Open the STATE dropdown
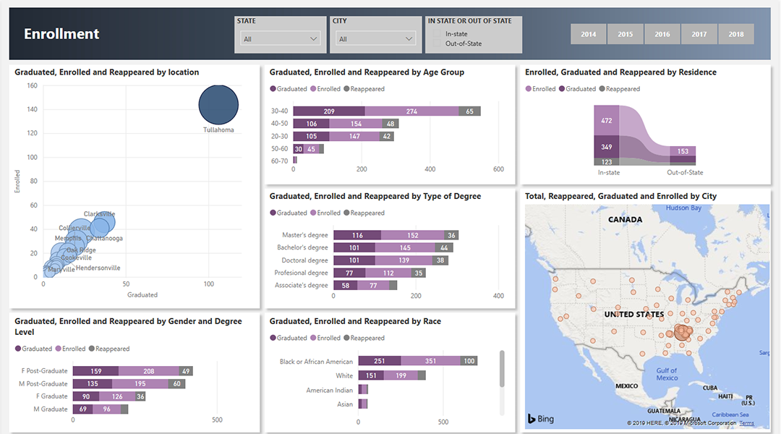The width and height of the screenshot is (781, 434). click(280, 39)
